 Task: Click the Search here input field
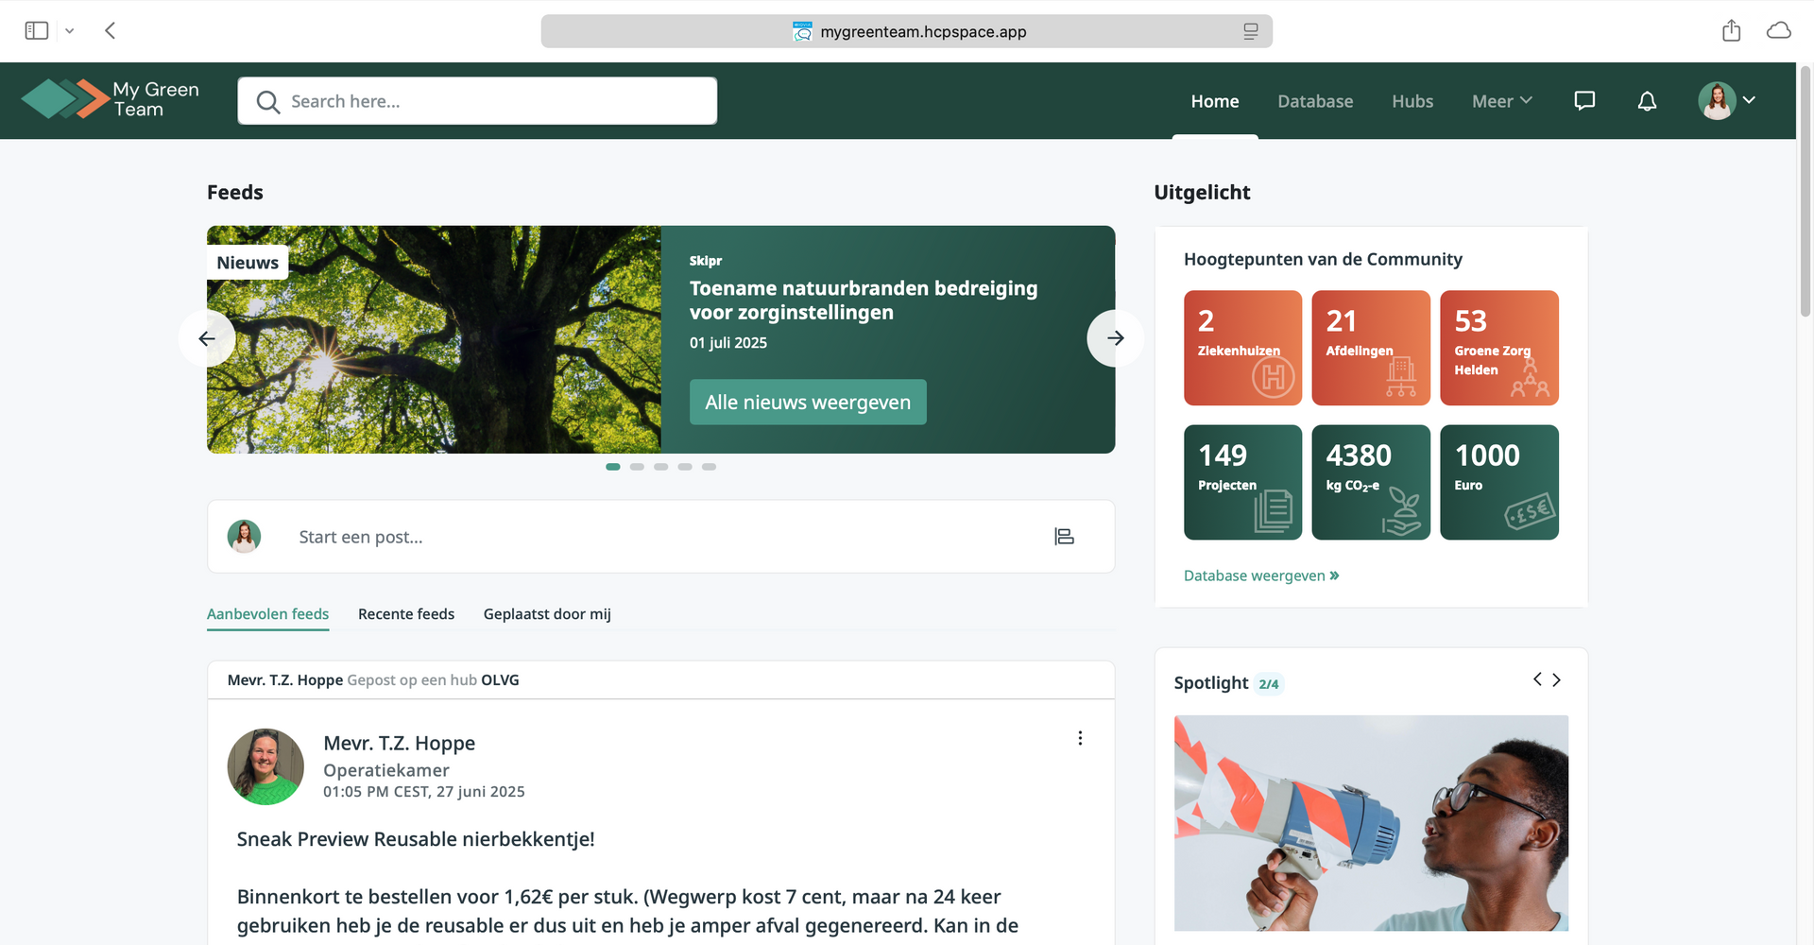[477, 101]
